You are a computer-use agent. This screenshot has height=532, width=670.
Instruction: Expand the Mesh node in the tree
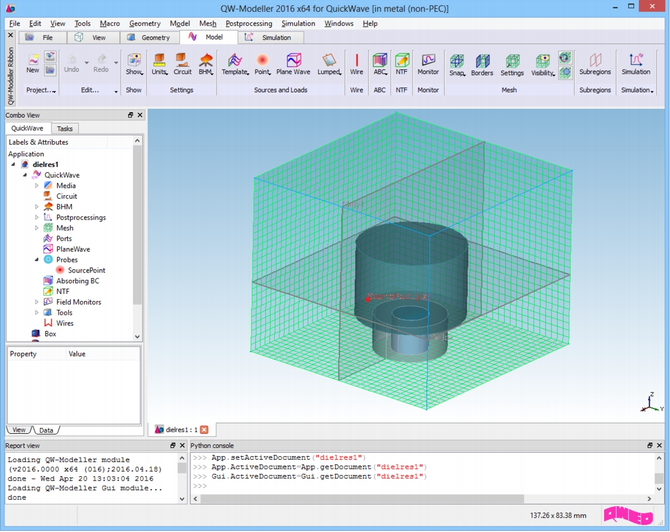point(37,228)
